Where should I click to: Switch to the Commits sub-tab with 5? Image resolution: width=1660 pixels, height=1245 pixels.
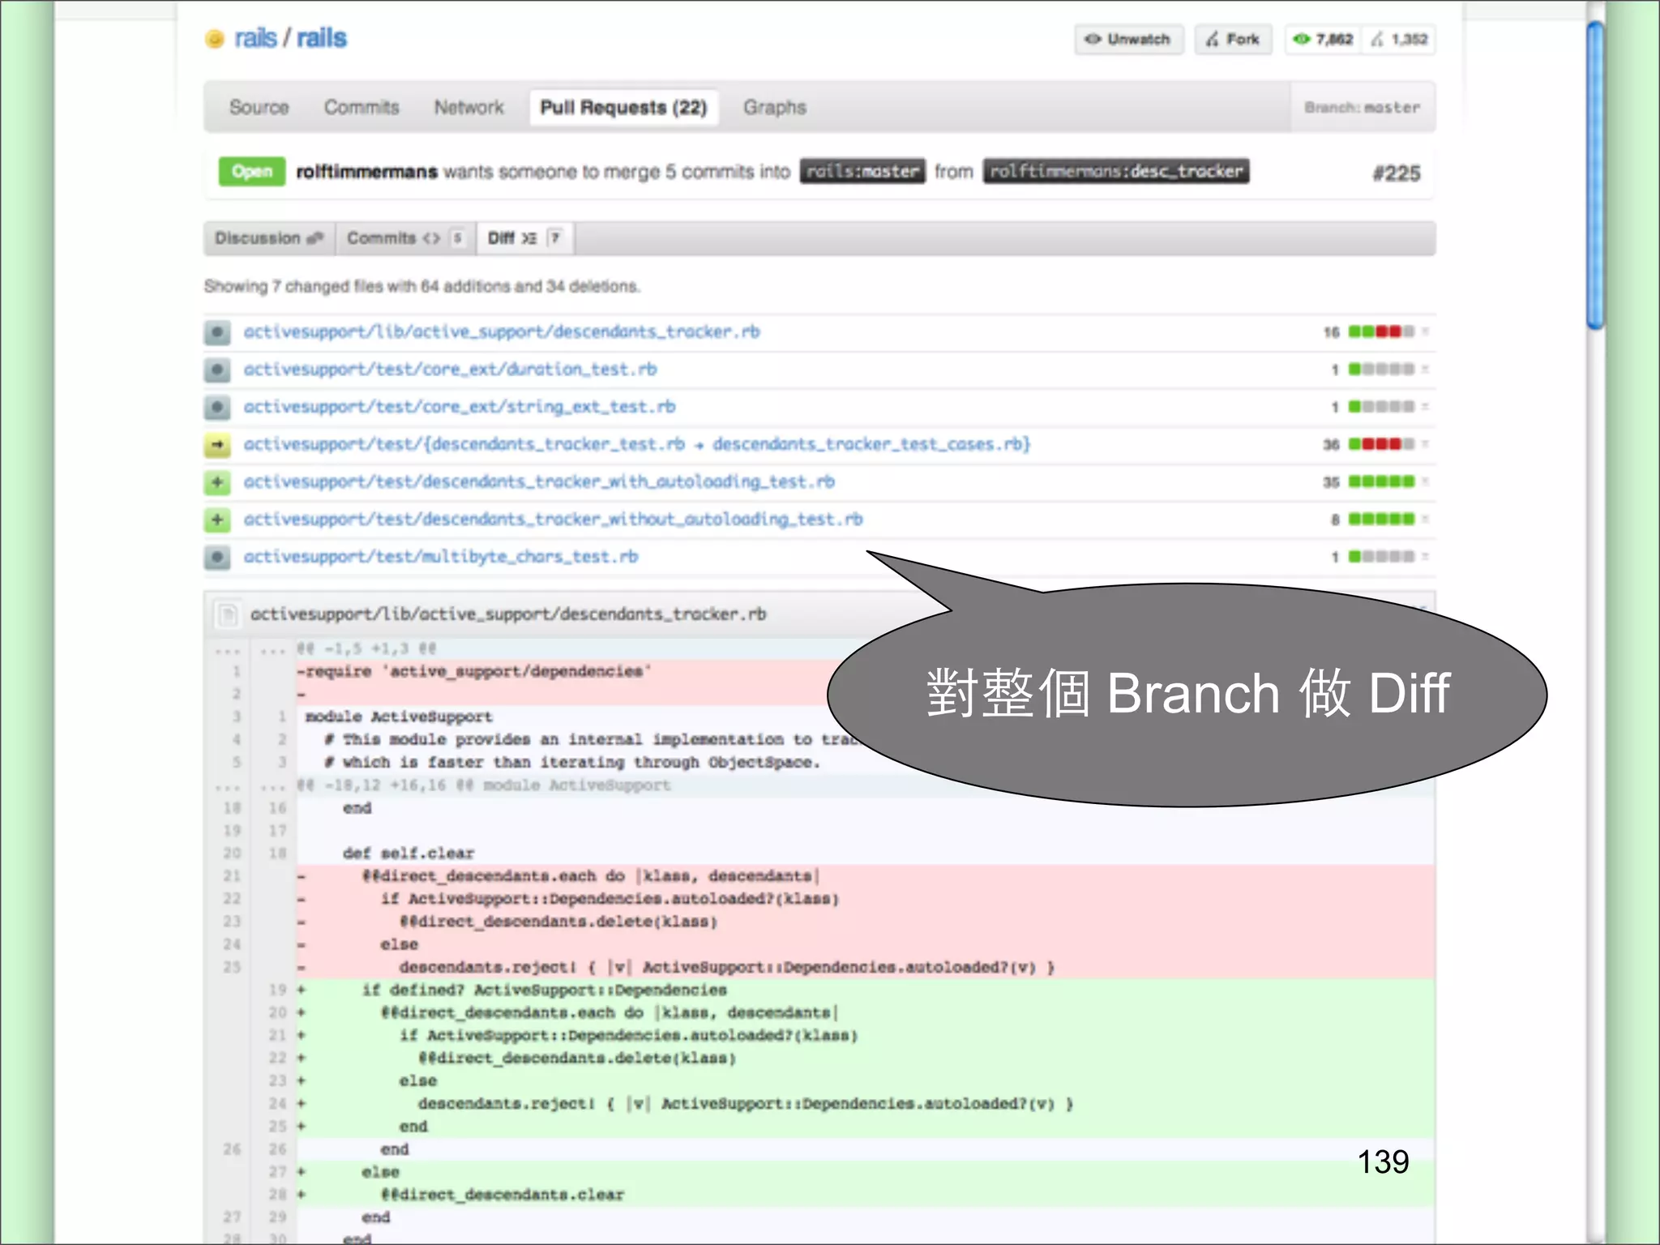click(x=404, y=238)
